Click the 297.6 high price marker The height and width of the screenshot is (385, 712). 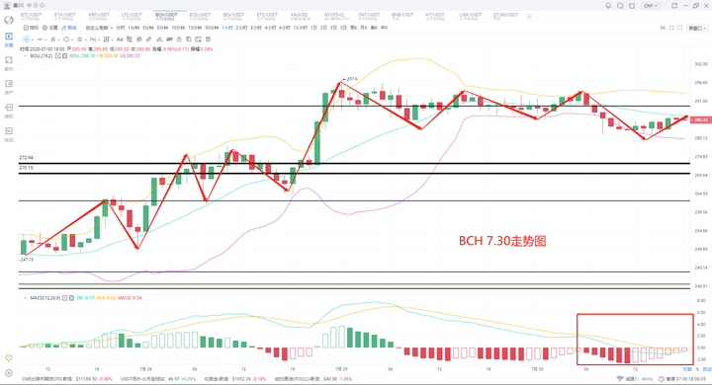click(350, 79)
